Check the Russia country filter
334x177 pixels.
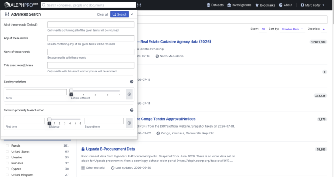pos(7,146)
